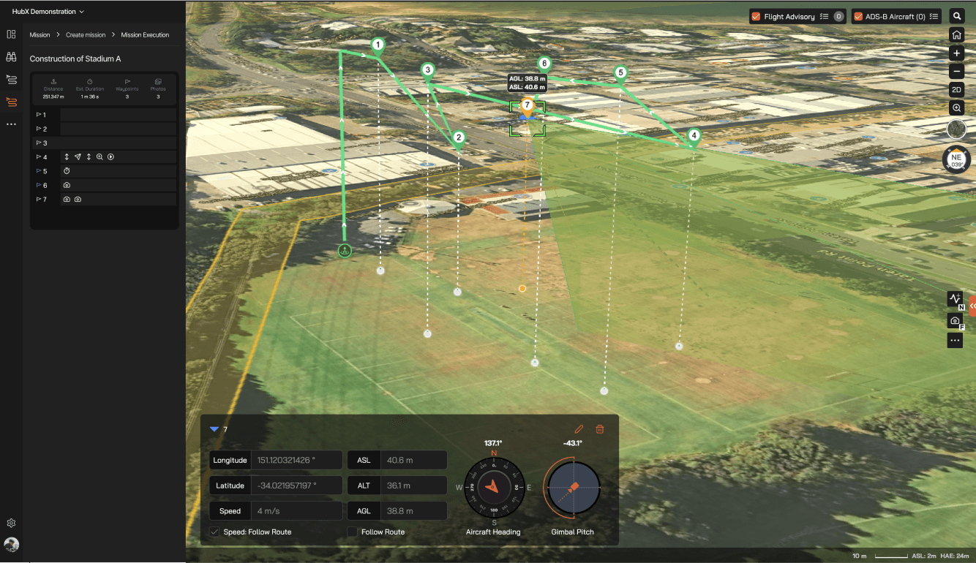Click the zoom action icon on waypoint 4
The image size is (976, 563).
click(x=100, y=157)
